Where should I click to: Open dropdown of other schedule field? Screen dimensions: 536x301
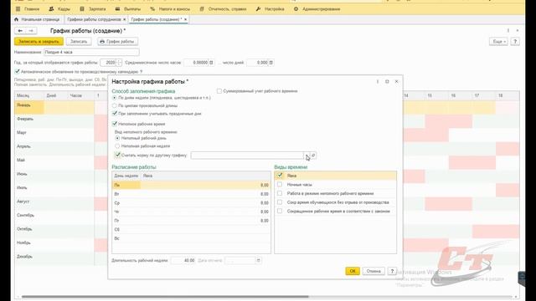coord(307,156)
